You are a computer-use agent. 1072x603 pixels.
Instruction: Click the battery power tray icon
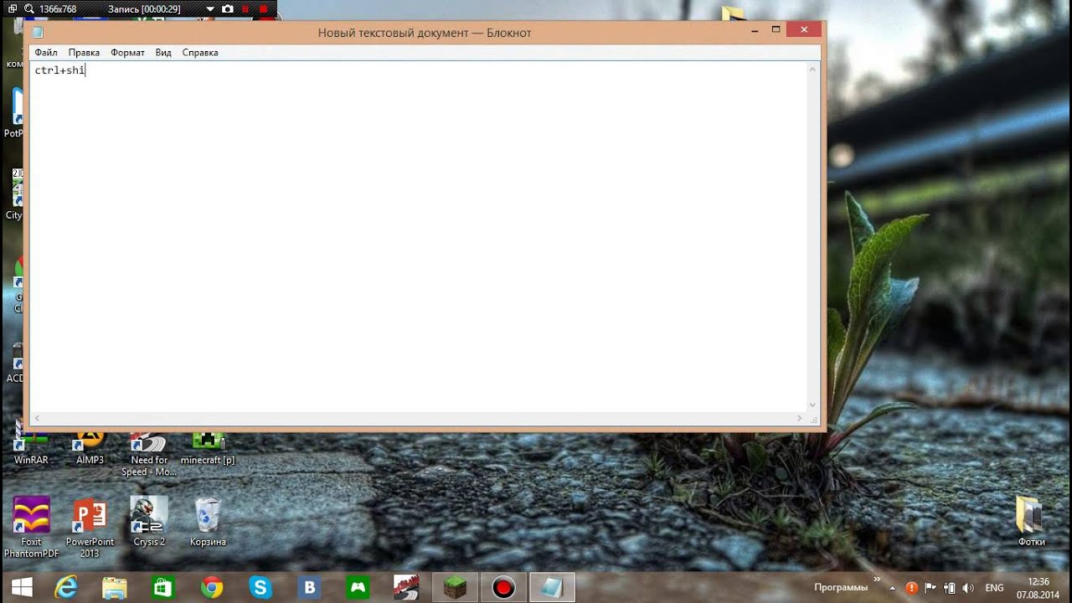(950, 588)
